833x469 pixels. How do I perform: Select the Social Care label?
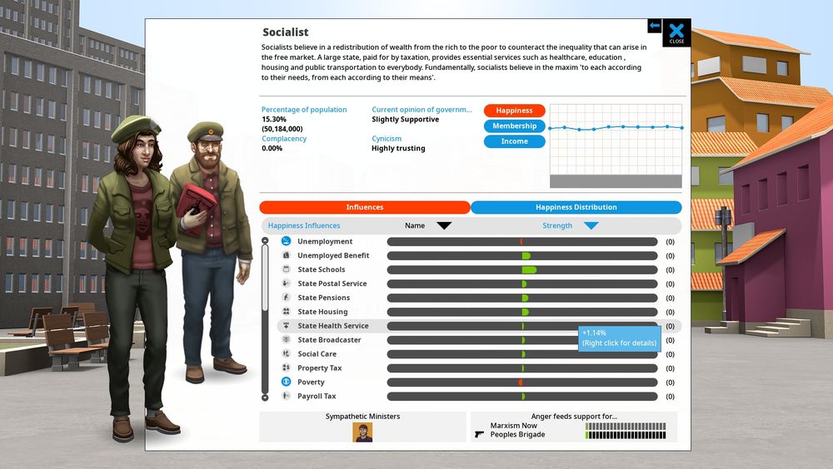click(317, 354)
